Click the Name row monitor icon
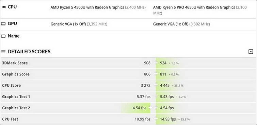 click(x=3, y=36)
